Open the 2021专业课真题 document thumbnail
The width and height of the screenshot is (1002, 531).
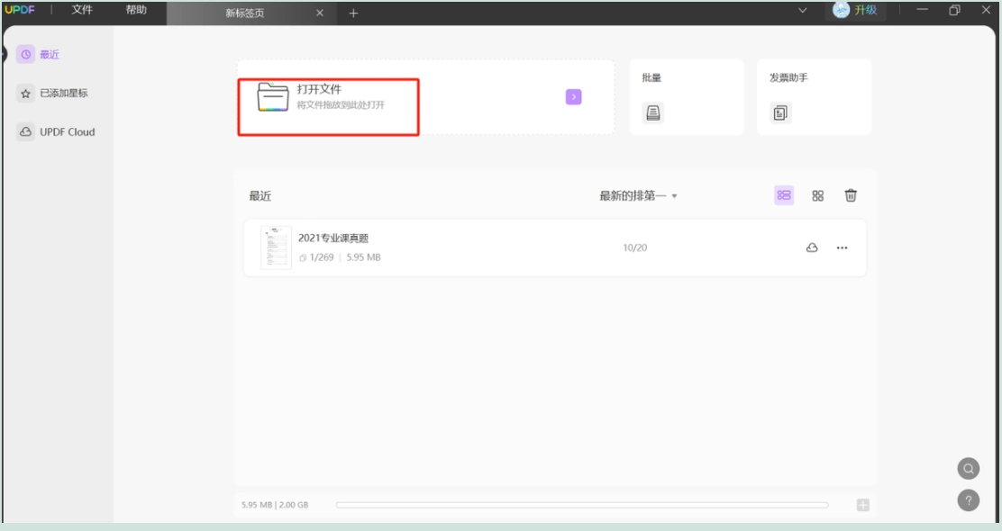click(x=276, y=247)
